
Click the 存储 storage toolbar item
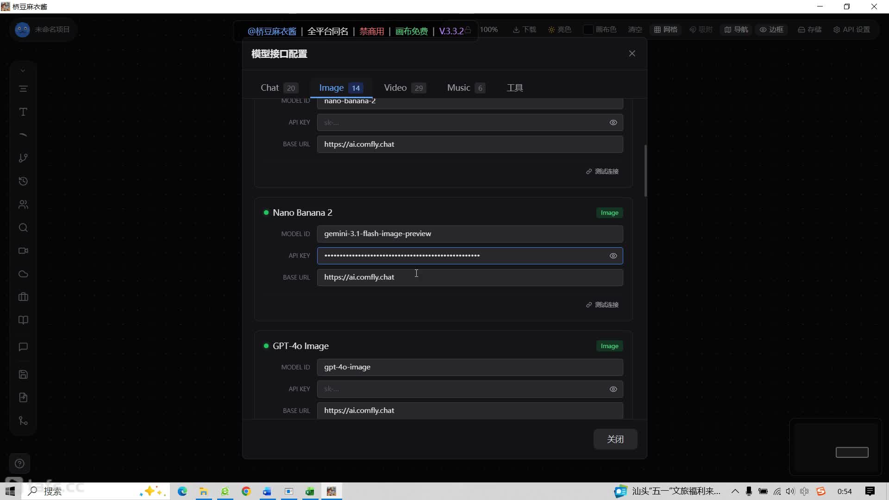(x=809, y=30)
